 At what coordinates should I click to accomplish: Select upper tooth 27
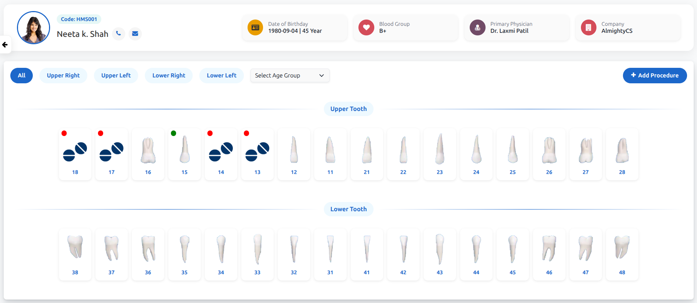coord(586,151)
